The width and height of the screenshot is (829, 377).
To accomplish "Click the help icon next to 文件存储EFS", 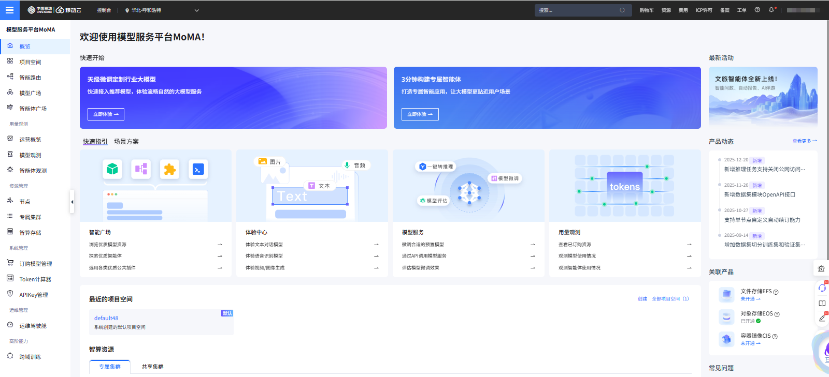I will [776, 292].
